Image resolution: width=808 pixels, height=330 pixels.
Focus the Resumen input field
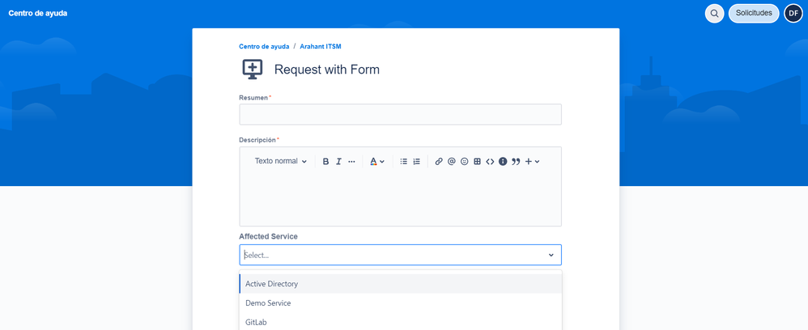point(401,114)
